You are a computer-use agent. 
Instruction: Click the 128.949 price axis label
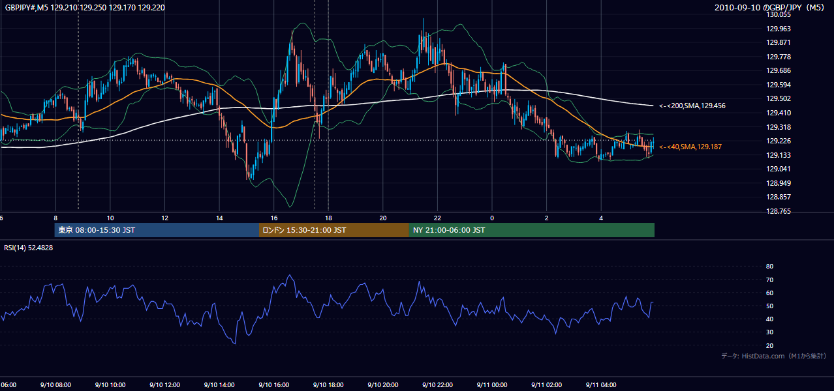click(779, 183)
